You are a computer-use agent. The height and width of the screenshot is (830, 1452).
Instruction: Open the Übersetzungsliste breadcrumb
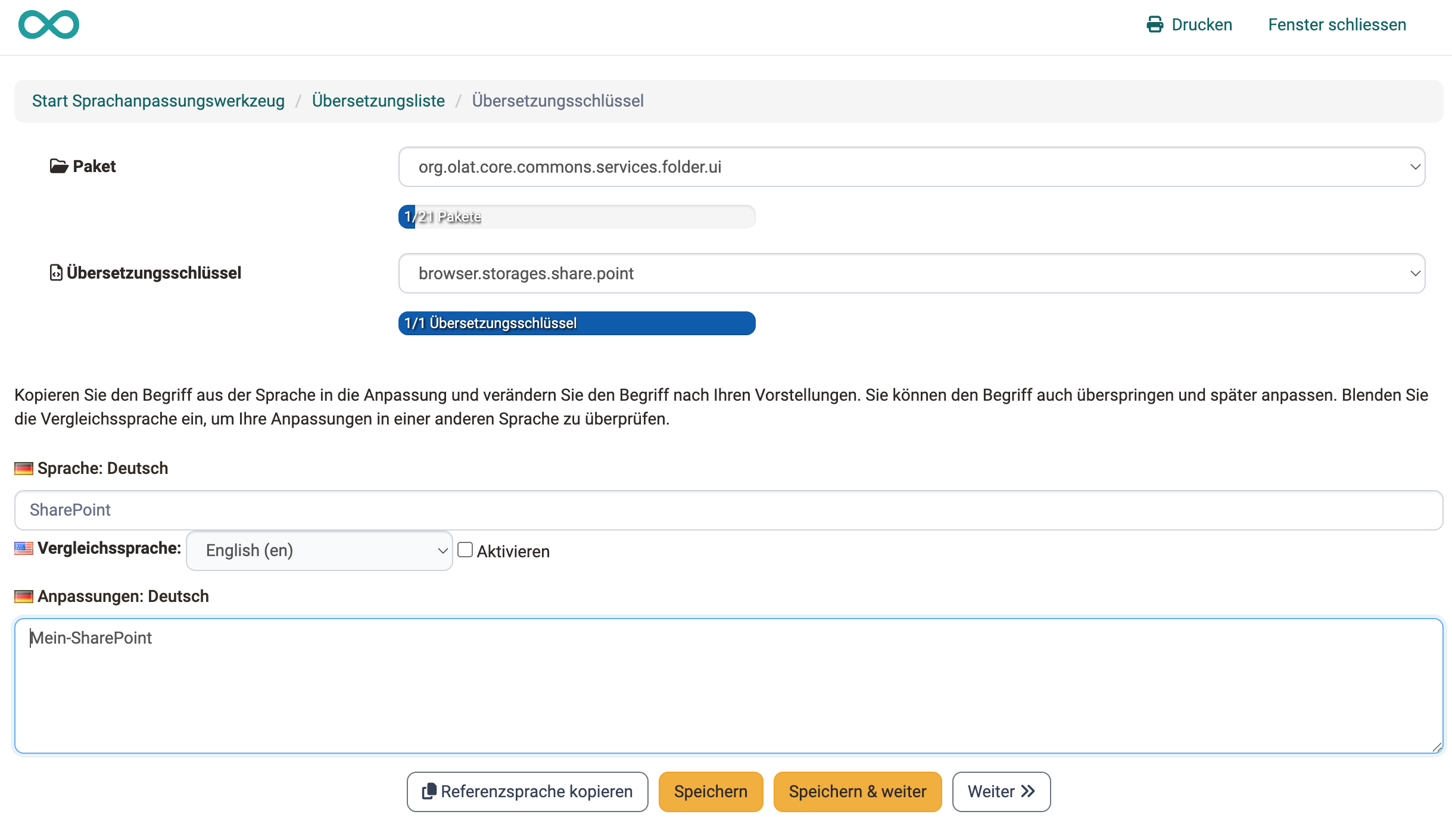click(378, 101)
